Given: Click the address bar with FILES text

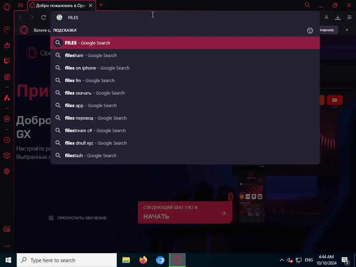Looking at the screenshot, I should pos(185,17).
